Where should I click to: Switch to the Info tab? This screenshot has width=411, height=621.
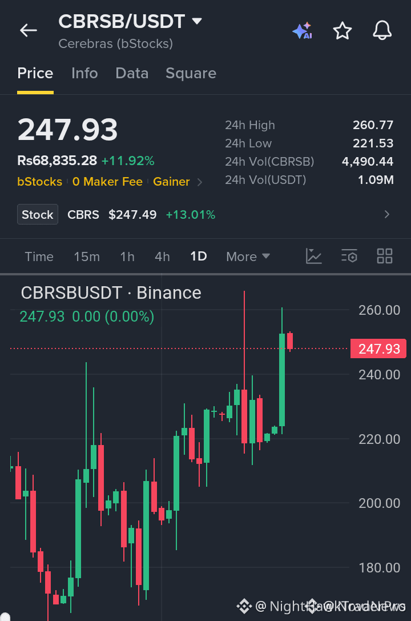[x=84, y=73]
